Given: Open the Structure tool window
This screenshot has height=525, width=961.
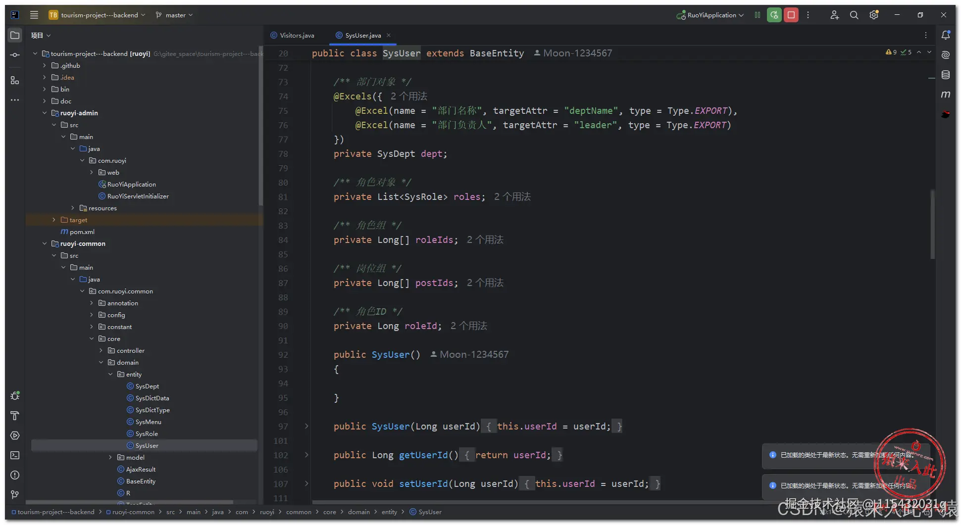Looking at the screenshot, I should click(x=15, y=80).
